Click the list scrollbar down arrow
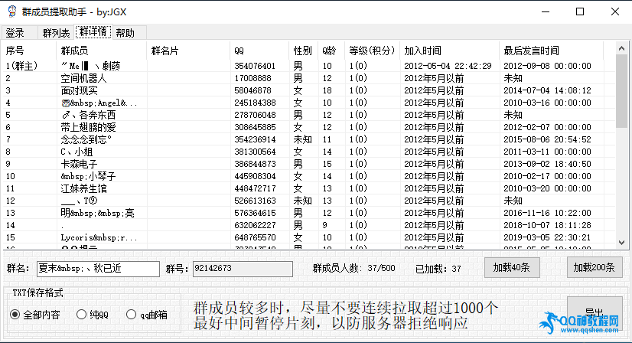 (621, 243)
